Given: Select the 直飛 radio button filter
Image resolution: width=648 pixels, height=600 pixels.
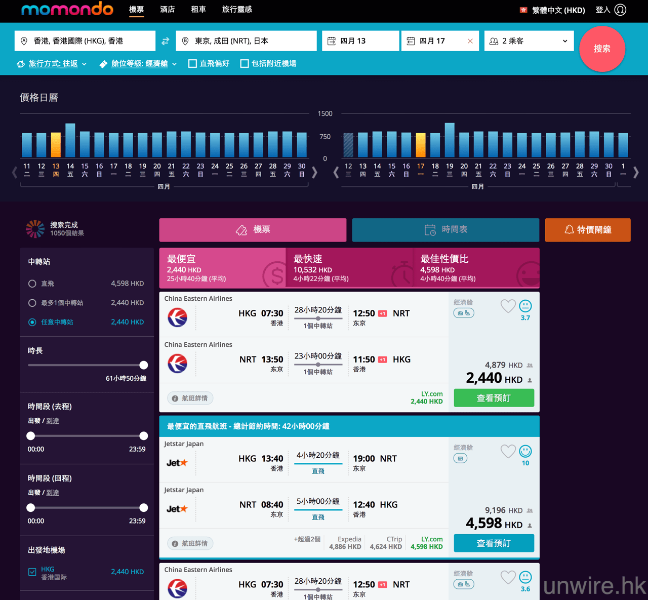Looking at the screenshot, I should coord(32,284).
